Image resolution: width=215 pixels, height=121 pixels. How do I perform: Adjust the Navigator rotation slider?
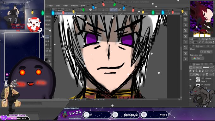click(x=195, y=42)
